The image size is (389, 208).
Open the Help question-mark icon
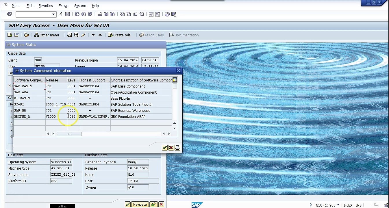[167, 14]
